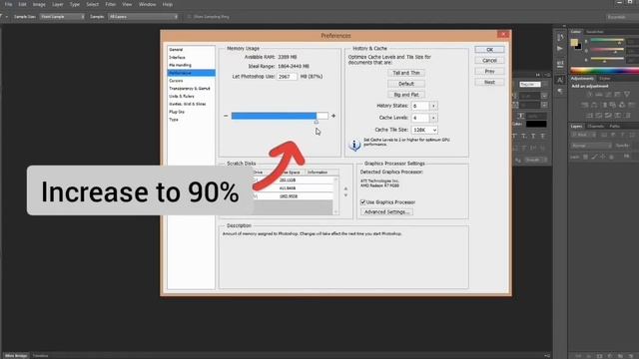Open the Image menu

click(39, 4)
